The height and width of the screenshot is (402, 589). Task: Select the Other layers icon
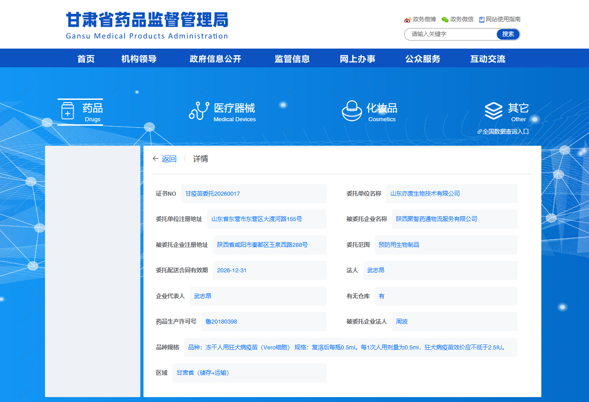point(494,111)
